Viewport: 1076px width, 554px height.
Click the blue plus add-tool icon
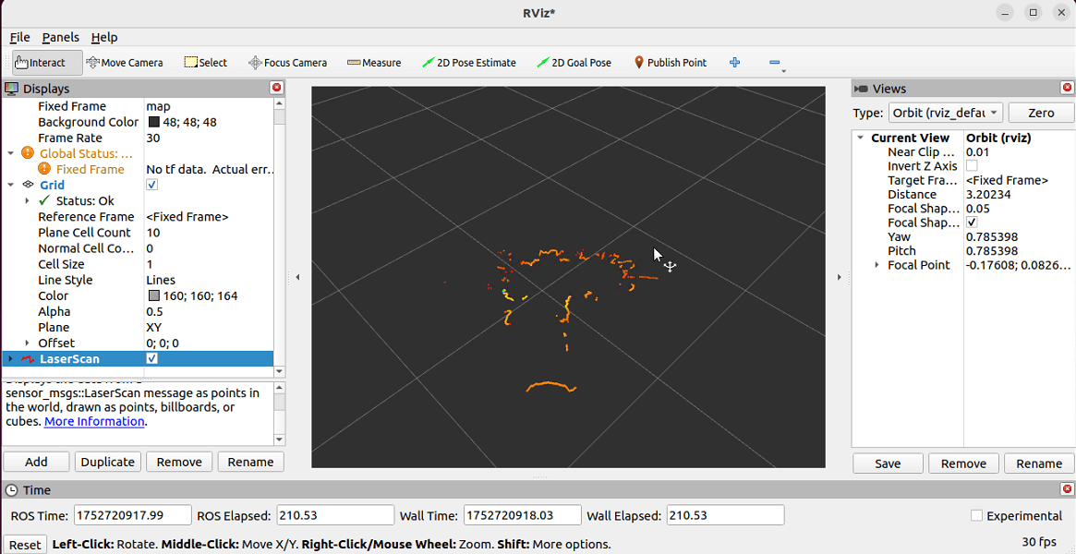point(735,63)
